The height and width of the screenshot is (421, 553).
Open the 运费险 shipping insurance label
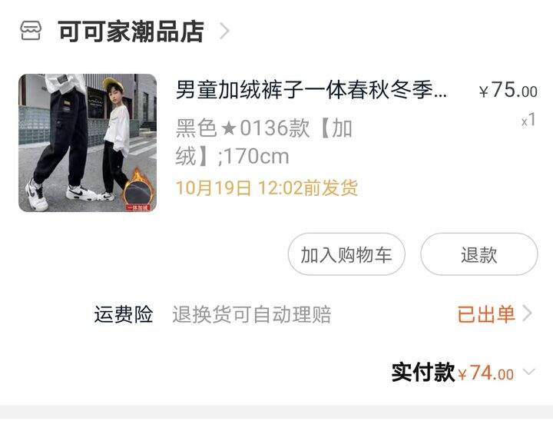[x=123, y=313]
